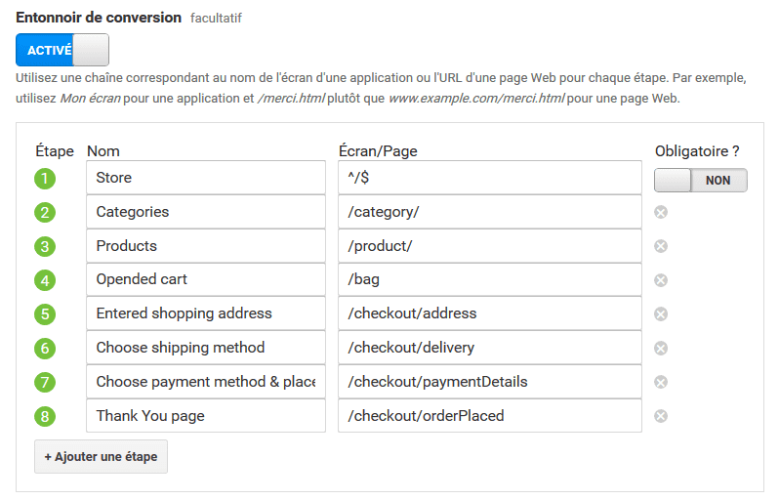
Task: Delete the Entered shopping address step
Action: pos(661,314)
